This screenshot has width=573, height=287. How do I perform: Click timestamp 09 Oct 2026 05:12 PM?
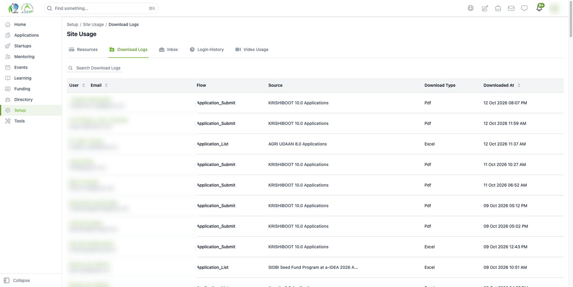[x=505, y=206]
